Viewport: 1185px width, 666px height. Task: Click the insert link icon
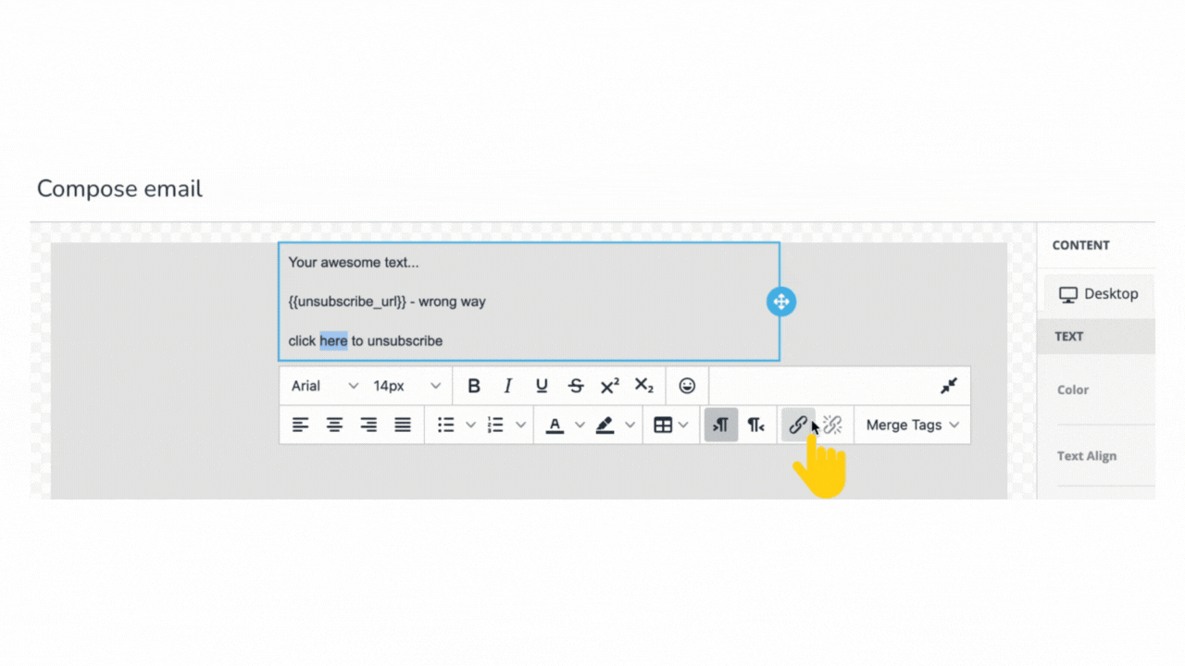797,425
